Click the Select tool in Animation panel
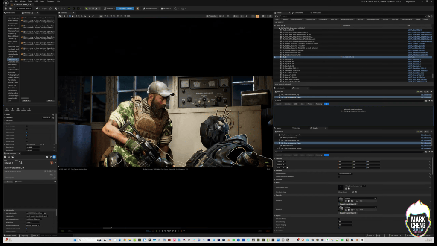Viewport: 437px width, 246px height. pos(7,110)
